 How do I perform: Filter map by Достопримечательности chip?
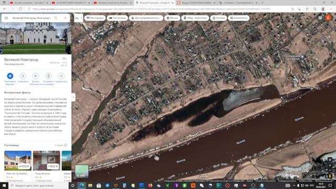pyautogui.click(x=146, y=18)
